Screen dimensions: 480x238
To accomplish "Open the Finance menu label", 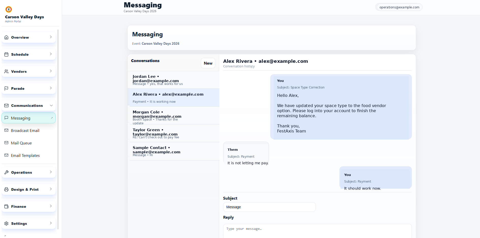I will click(19, 206).
